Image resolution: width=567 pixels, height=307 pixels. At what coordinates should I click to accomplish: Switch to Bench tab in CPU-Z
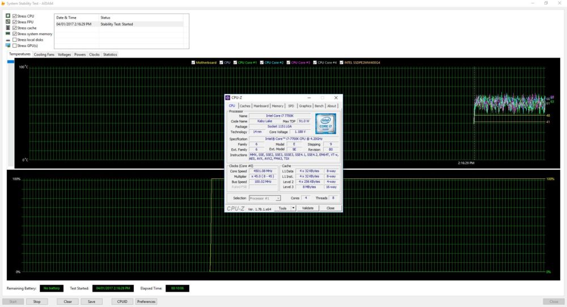(x=319, y=106)
